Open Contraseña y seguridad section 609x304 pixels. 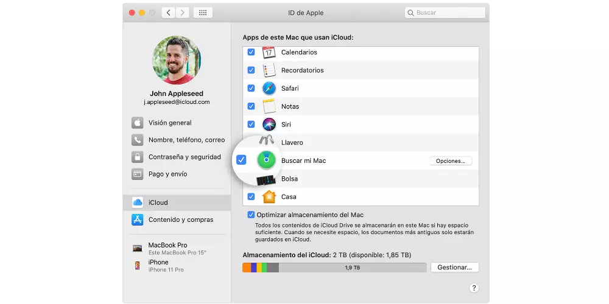click(x=177, y=157)
